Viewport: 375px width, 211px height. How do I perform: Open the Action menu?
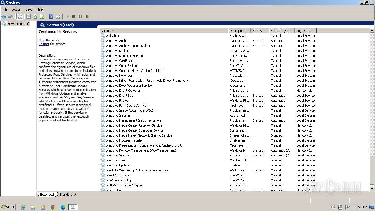coord(16,9)
